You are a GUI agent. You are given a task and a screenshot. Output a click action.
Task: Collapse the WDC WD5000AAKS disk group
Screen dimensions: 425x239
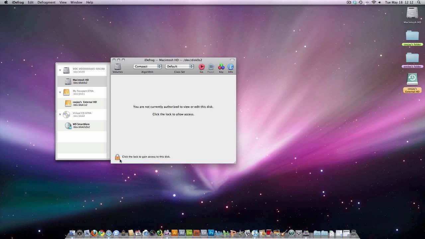[60, 70]
